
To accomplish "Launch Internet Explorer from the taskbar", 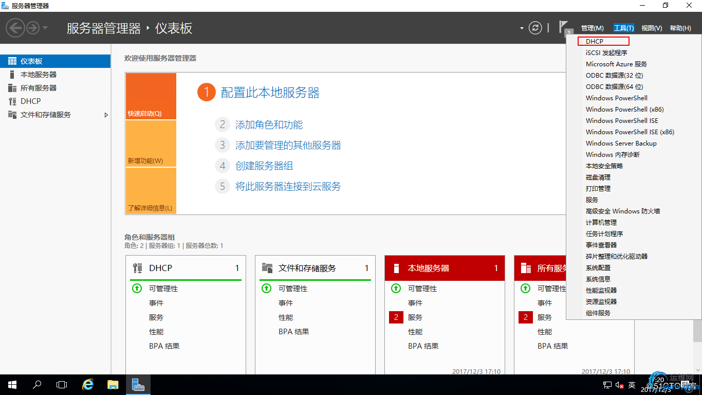I will tap(88, 385).
